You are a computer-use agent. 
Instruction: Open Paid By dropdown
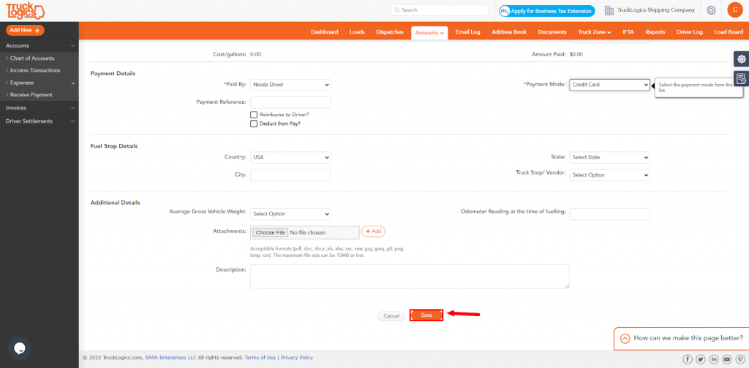pyautogui.click(x=290, y=85)
